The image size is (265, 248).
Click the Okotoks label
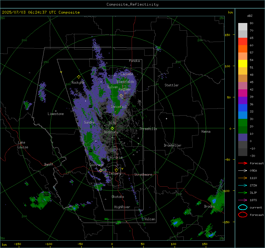(118, 197)
